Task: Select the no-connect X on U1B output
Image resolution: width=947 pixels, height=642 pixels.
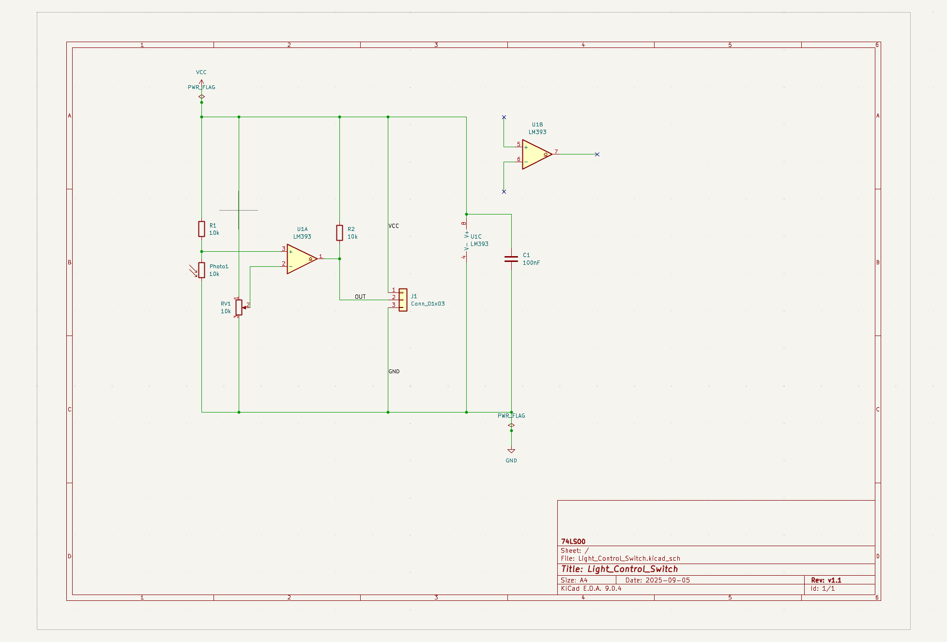Action: [597, 154]
